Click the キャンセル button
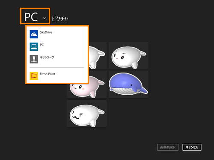Viewport: 214px width, 160px height. (192, 147)
